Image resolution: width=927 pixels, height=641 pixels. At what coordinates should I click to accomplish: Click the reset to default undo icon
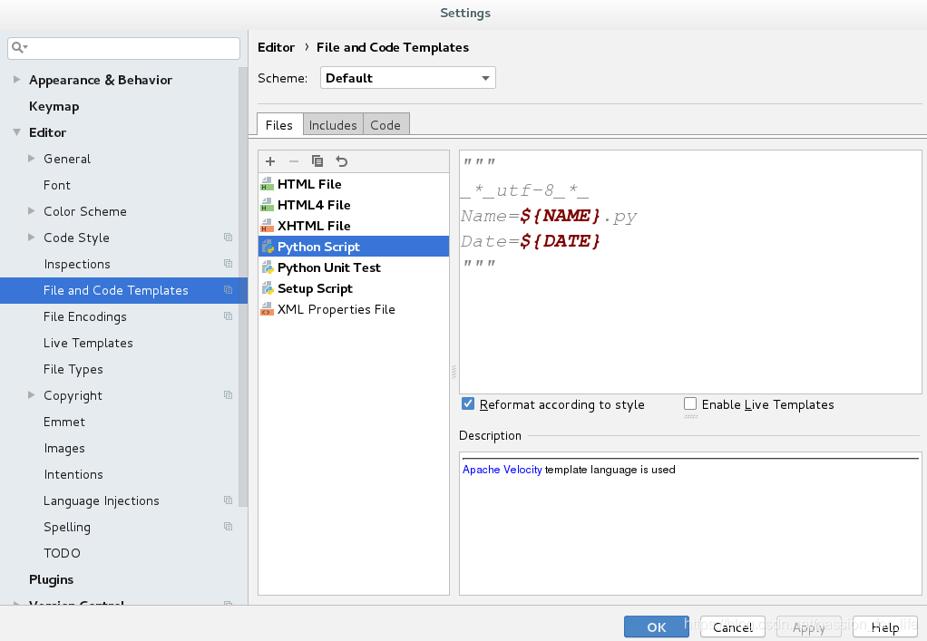click(x=342, y=161)
